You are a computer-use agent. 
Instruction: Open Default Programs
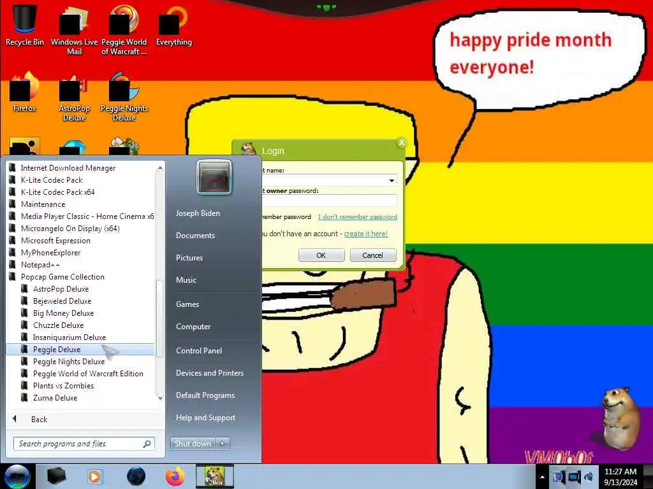pyautogui.click(x=205, y=395)
